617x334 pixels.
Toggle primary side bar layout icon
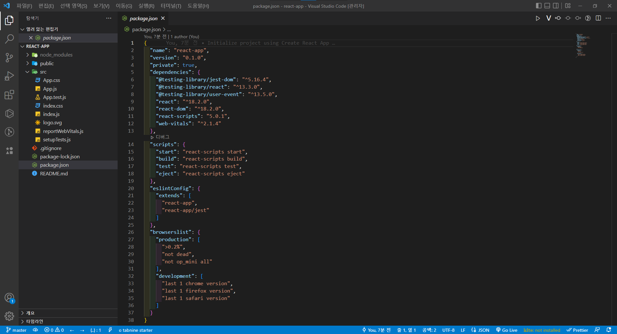coord(539,6)
